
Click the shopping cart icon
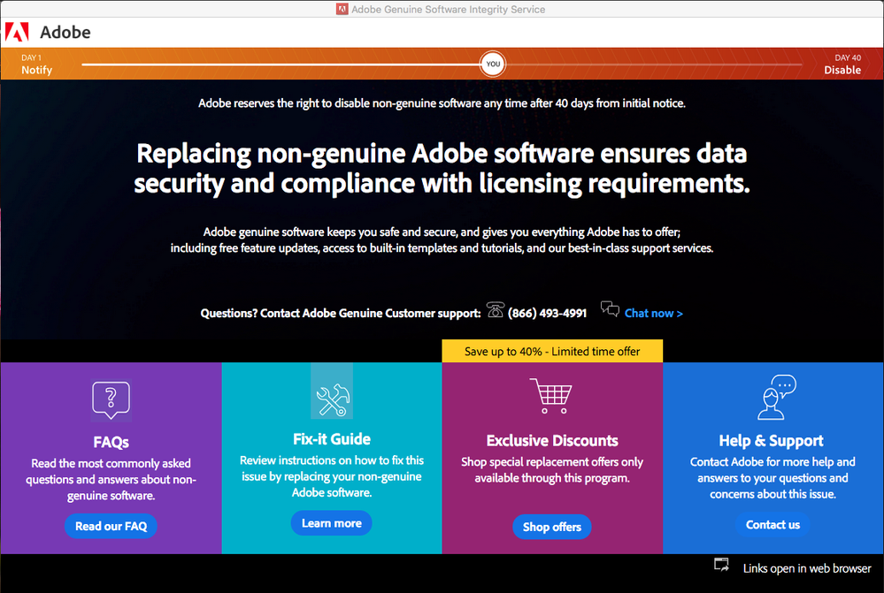click(550, 396)
